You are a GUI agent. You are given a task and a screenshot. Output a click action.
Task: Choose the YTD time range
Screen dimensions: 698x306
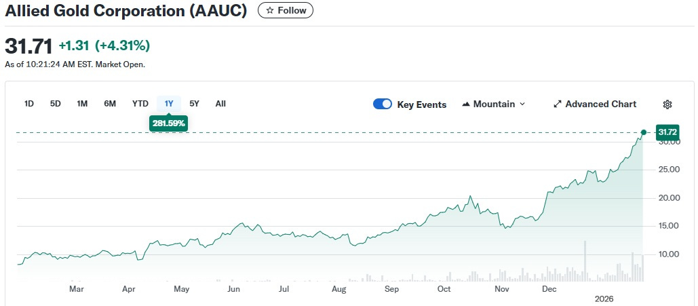coord(140,104)
